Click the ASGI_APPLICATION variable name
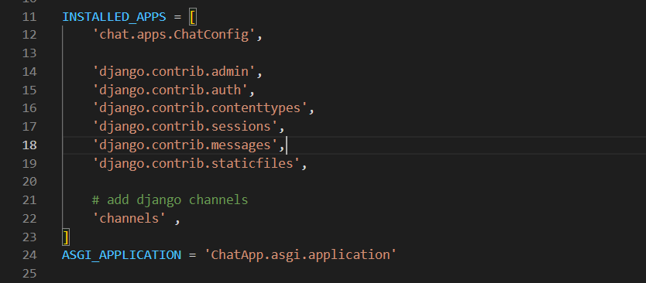646x283 pixels. click(x=122, y=254)
